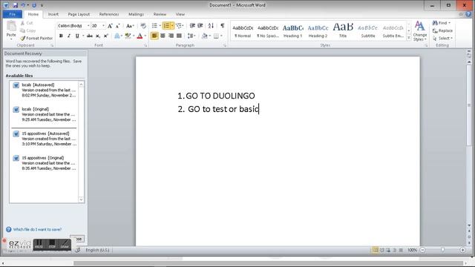The height and width of the screenshot is (267, 475).
Task: Switch to the Mailings tab
Action: 136,14
